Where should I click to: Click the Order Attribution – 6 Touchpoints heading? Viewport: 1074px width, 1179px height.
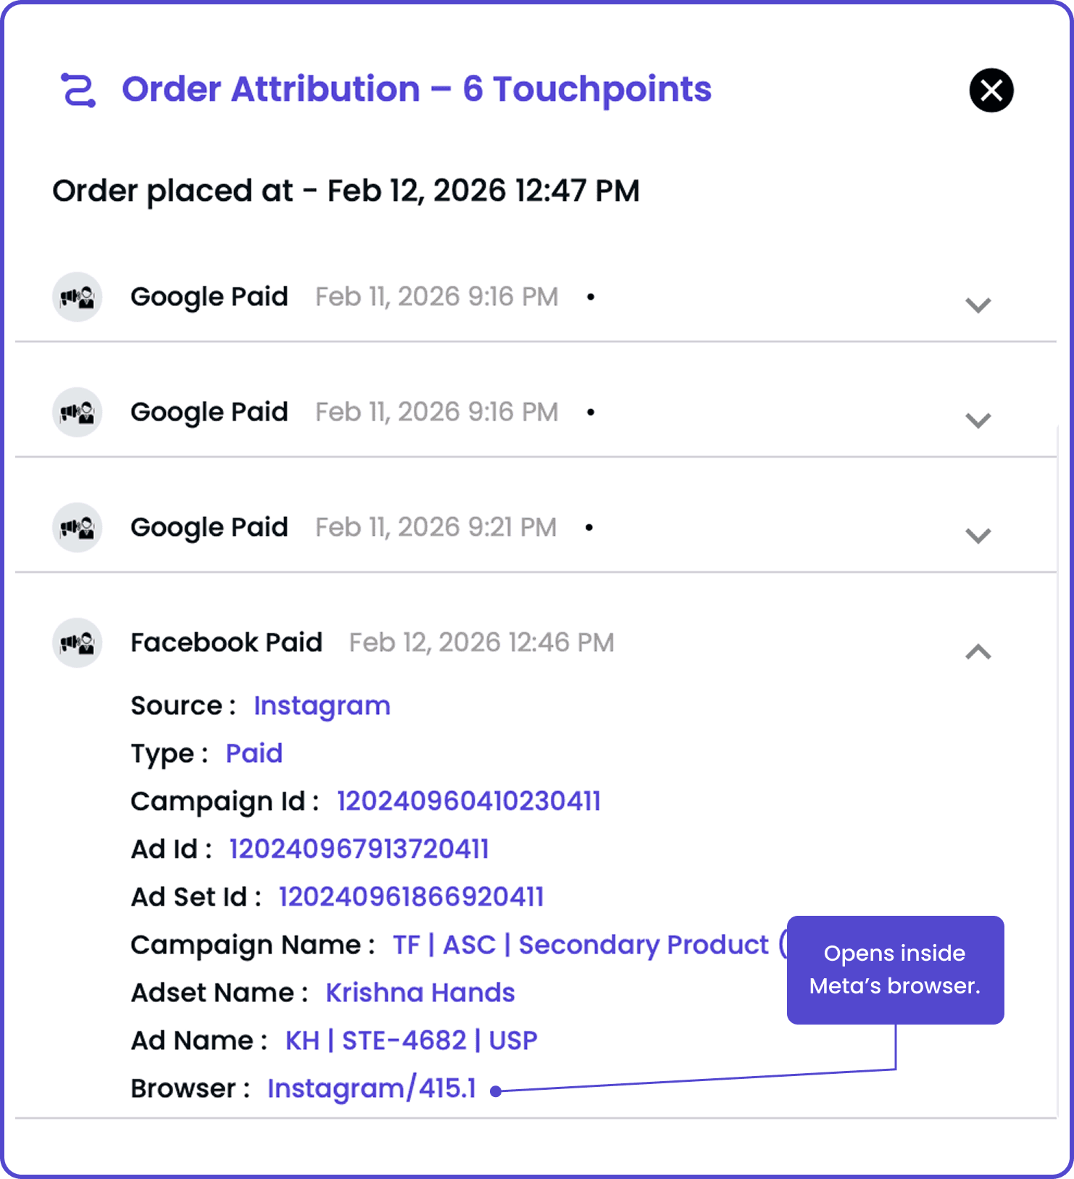417,89
